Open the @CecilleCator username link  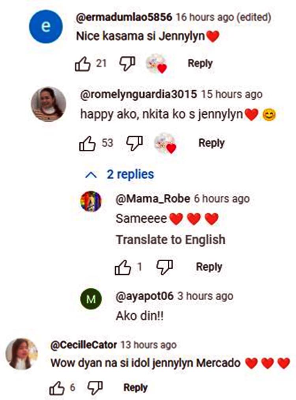click(83, 345)
